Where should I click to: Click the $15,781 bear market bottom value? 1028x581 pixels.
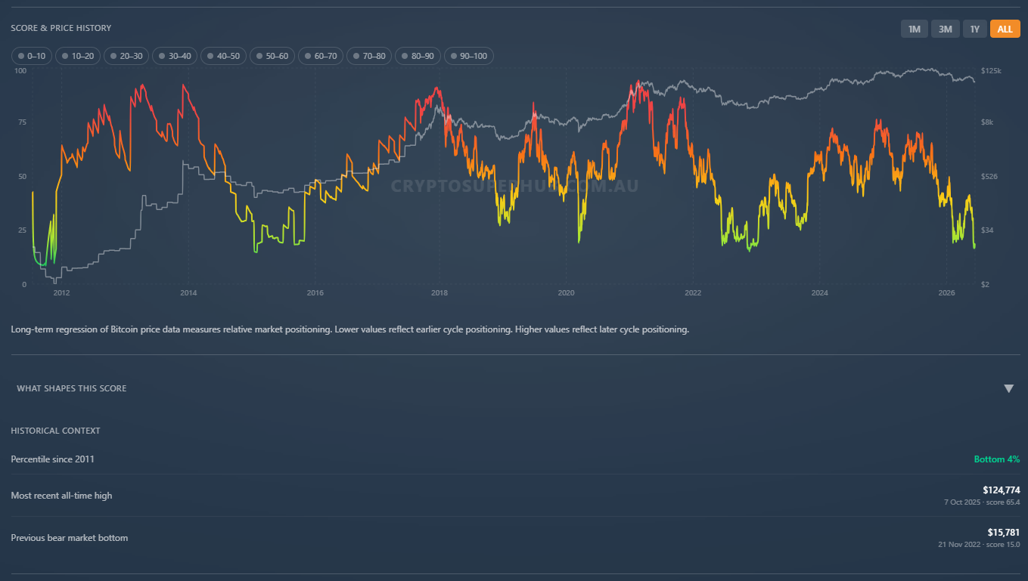point(1004,533)
